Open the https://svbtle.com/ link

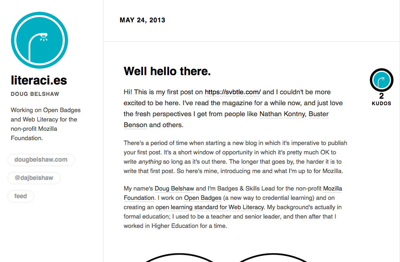coord(233,92)
